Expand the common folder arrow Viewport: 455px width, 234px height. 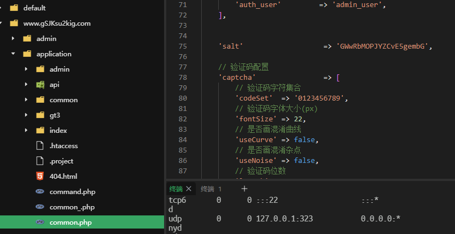(26, 100)
